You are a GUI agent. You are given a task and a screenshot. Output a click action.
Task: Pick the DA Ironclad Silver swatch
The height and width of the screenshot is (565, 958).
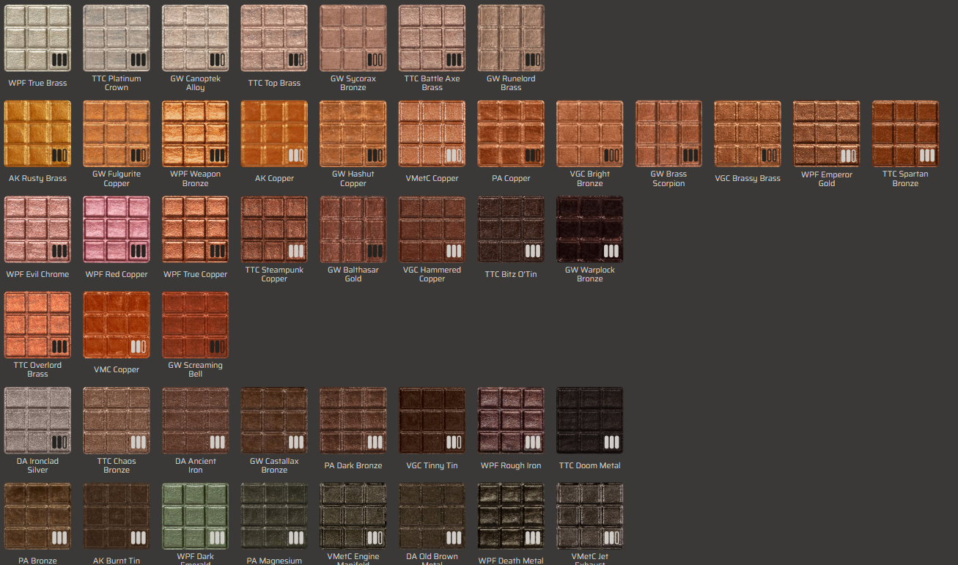pyautogui.click(x=37, y=421)
